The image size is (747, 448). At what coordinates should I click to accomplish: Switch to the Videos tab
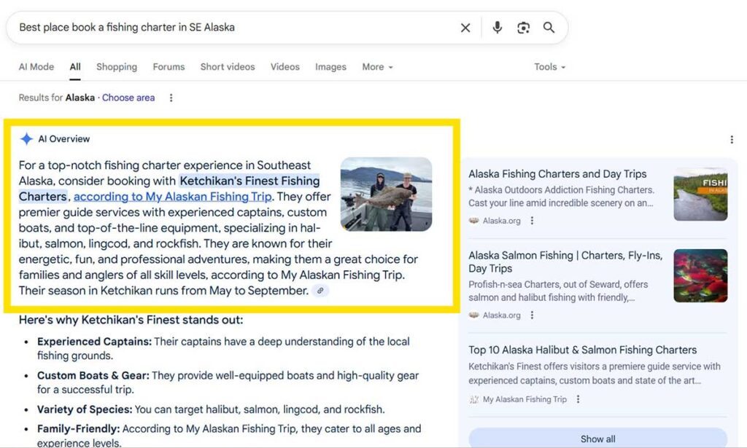point(285,66)
